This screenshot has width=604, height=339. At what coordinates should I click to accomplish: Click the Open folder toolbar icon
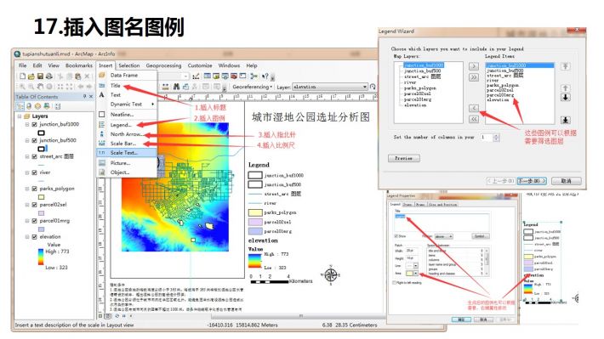coord(31,76)
